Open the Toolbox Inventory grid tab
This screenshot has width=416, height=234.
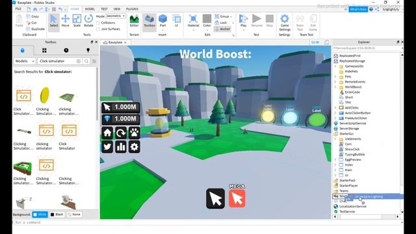44,51
